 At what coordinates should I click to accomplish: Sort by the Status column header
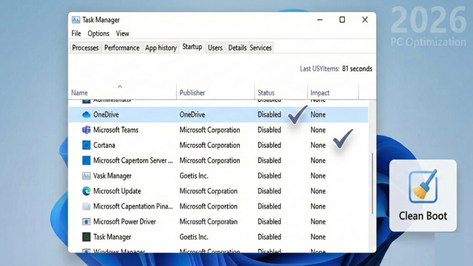point(266,93)
